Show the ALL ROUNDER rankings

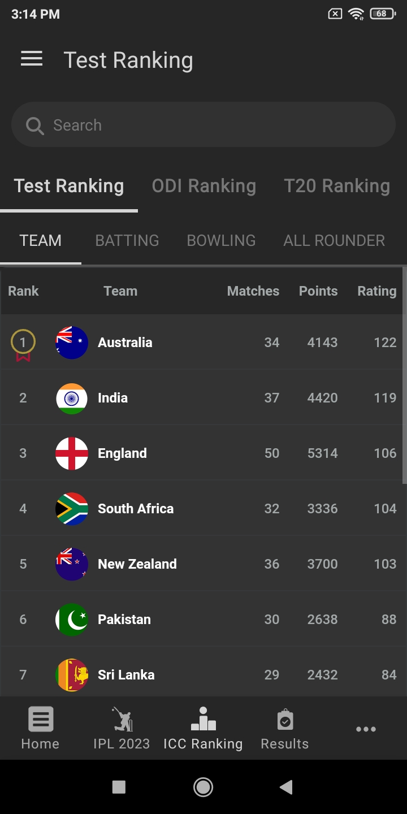coord(334,241)
